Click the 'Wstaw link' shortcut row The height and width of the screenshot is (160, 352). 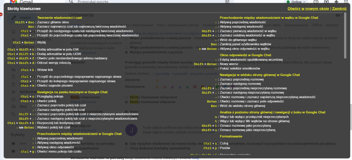(x=45, y=70)
